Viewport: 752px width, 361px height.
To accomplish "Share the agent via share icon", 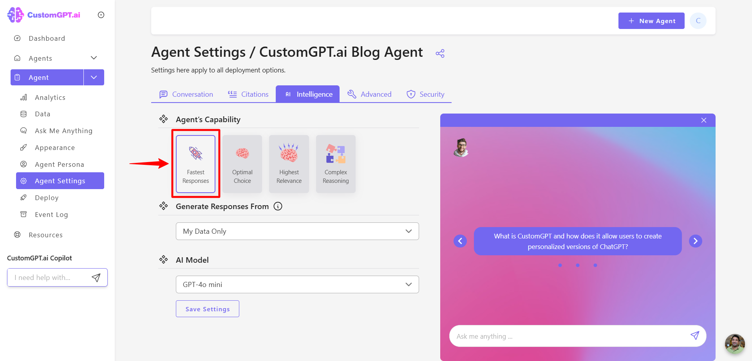I will (440, 53).
